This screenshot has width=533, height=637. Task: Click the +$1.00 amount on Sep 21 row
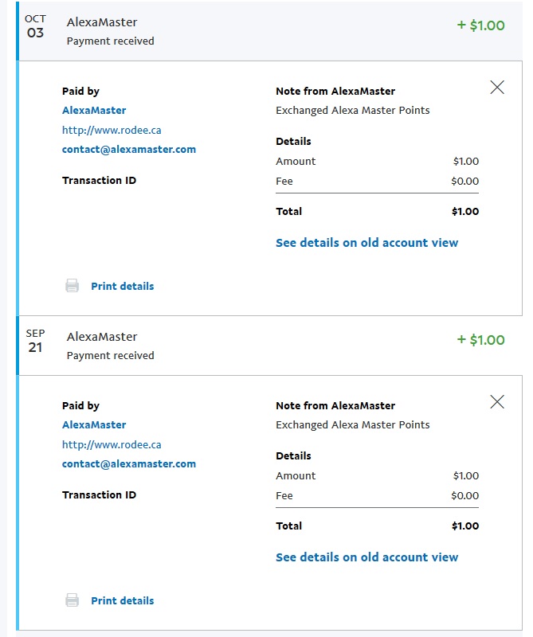pyautogui.click(x=480, y=340)
